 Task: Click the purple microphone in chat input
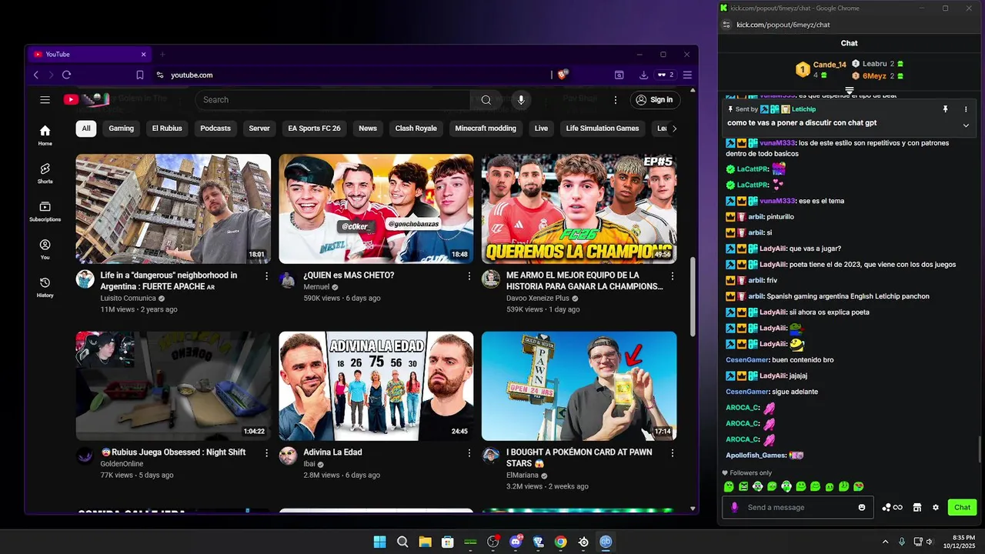tap(735, 507)
